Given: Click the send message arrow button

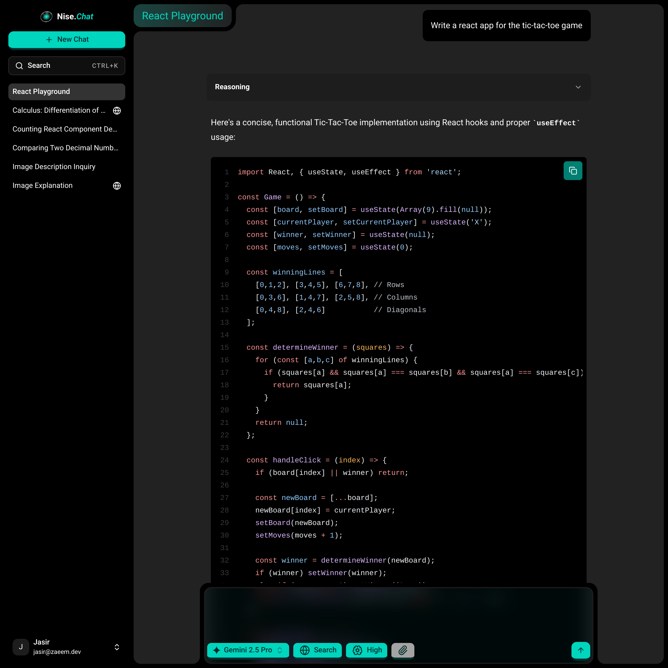Looking at the screenshot, I should pos(581,650).
